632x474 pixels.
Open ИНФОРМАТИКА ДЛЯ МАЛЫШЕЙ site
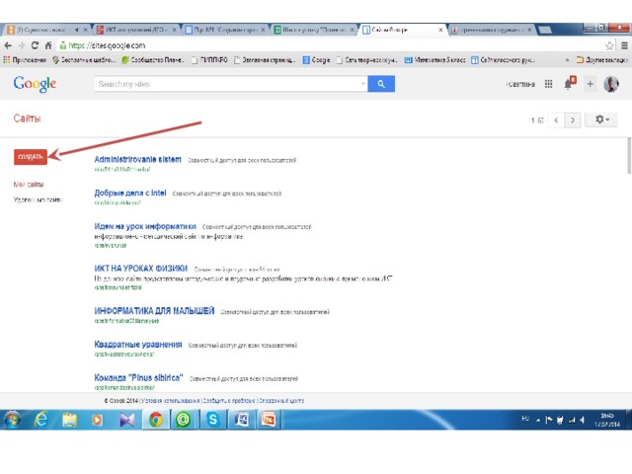pyautogui.click(x=154, y=311)
